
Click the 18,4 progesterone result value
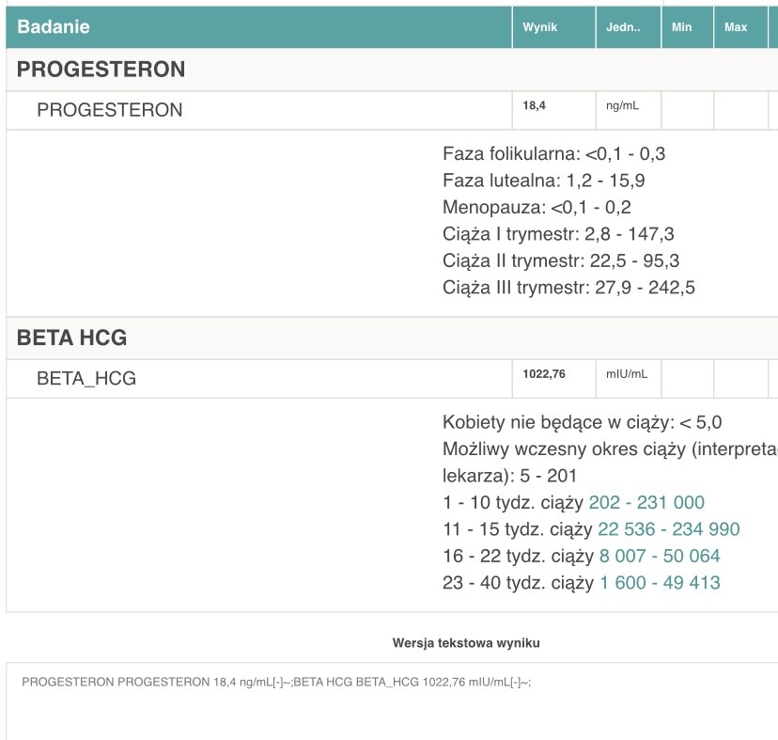click(x=534, y=106)
